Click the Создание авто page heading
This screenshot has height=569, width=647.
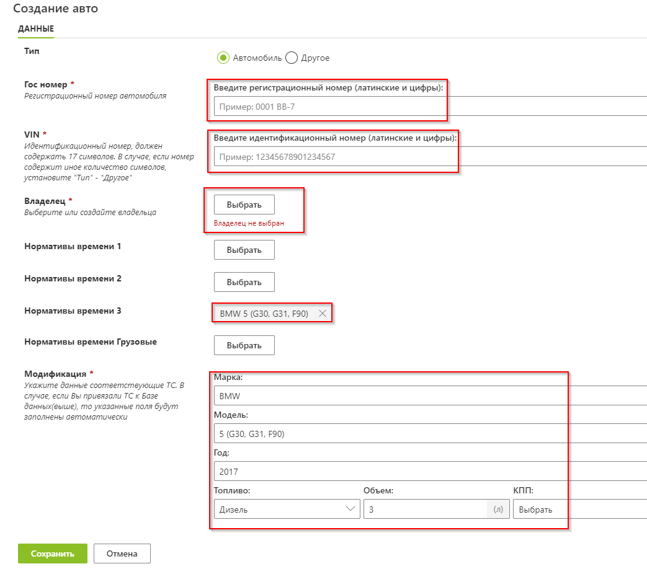(56, 8)
